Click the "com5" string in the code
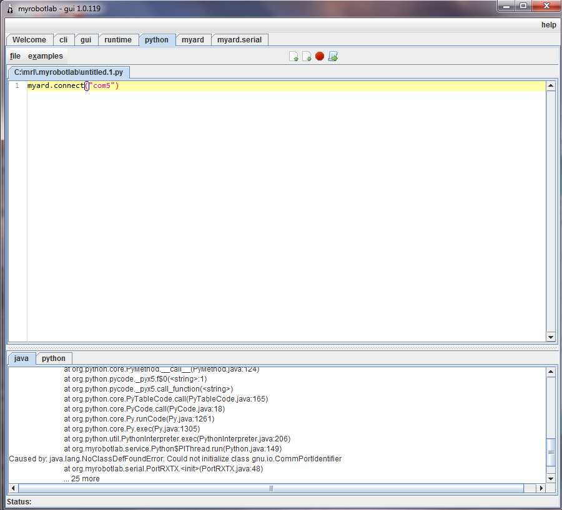 [102, 86]
